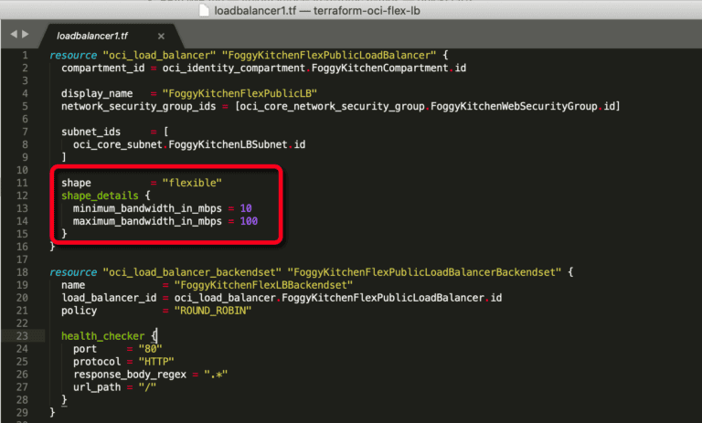The image size is (702, 423).
Task: Click display_name attribute on line 4
Action: [x=97, y=93]
